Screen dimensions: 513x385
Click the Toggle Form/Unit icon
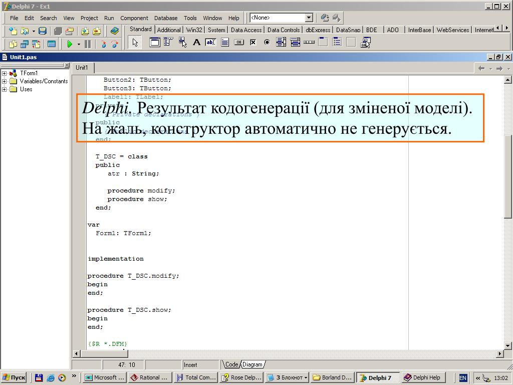[36, 44]
